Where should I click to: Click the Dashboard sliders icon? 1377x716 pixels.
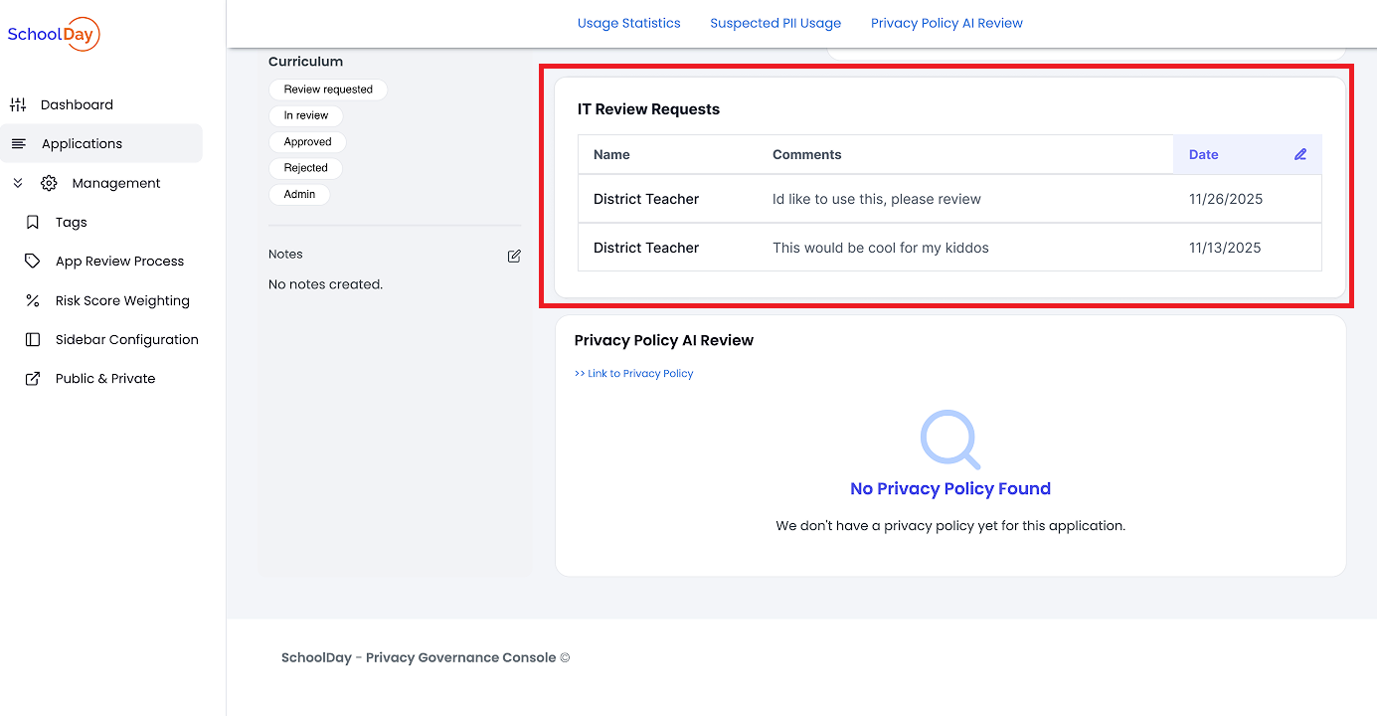click(18, 104)
